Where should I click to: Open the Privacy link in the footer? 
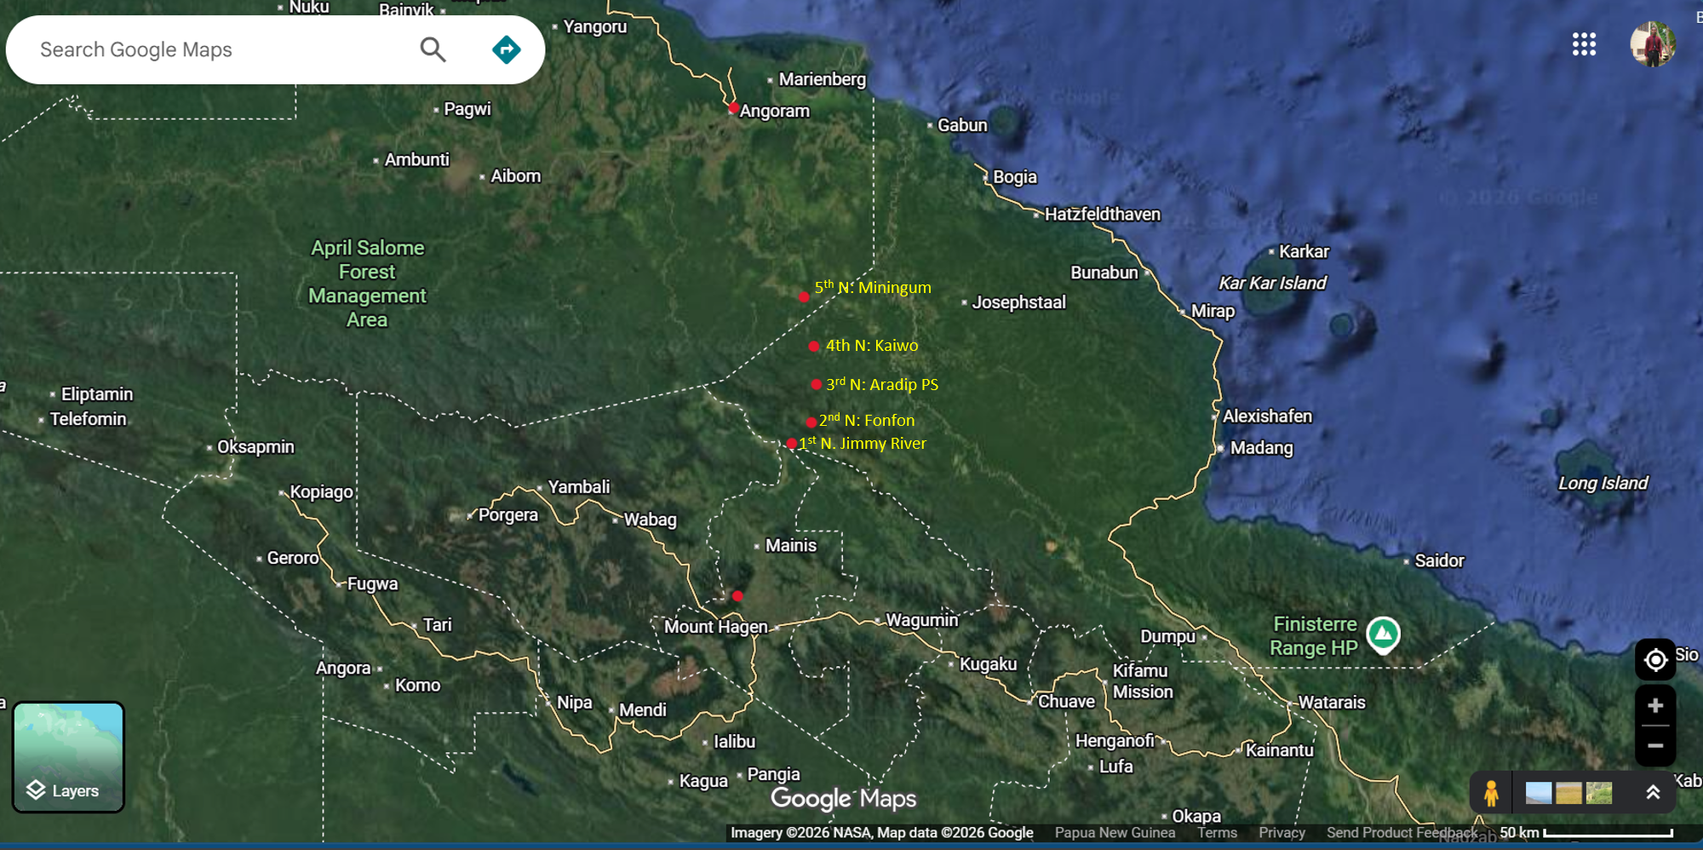[1282, 833]
